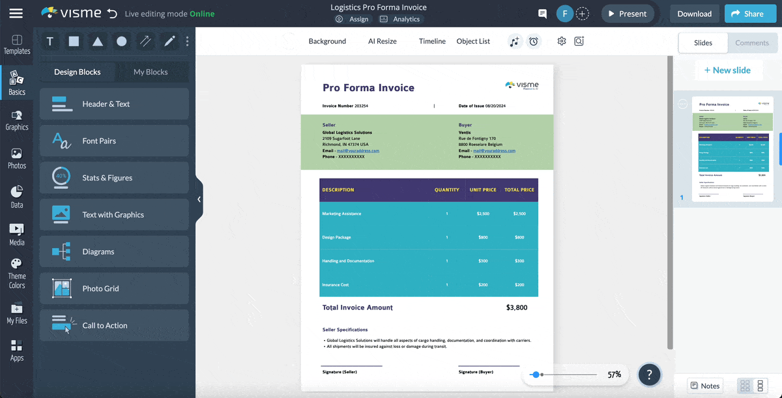Viewport: 782px width, 398px height.
Task: Select the Text tool
Action: (50, 41)
